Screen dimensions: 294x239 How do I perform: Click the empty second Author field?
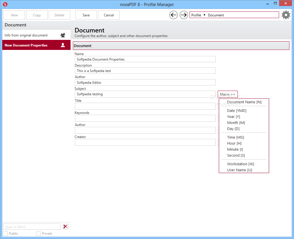click(145, 130)
